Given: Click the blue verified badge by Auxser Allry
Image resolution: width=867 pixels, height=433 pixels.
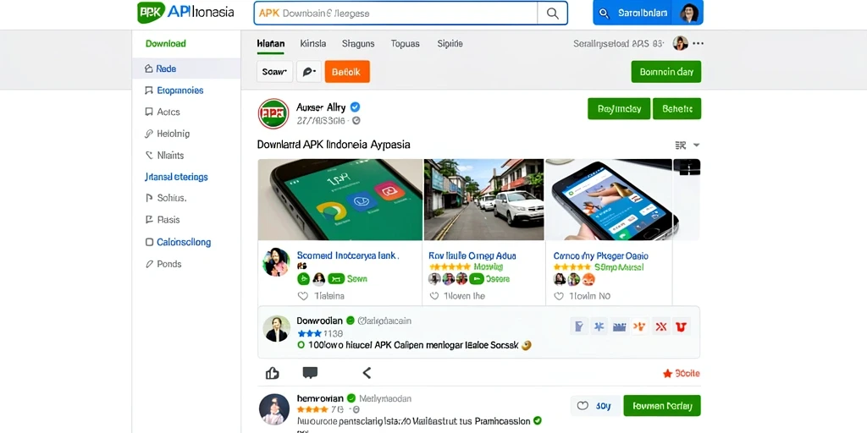Looking at the screenshot, I should (355, 107).
